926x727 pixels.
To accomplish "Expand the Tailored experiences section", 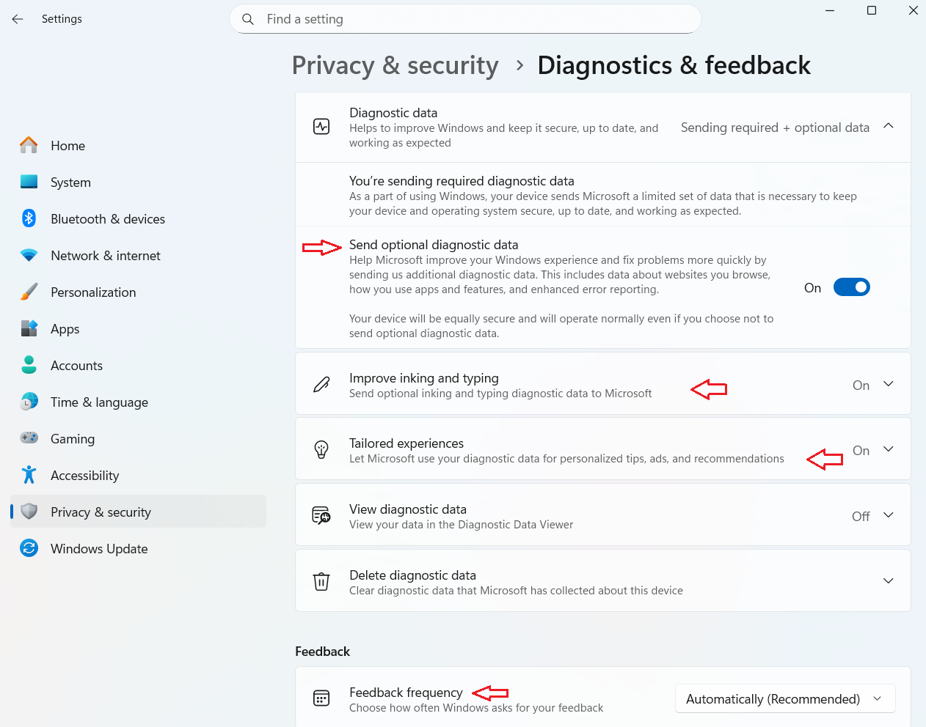I will pyautogui.click(x=888, y=450).
